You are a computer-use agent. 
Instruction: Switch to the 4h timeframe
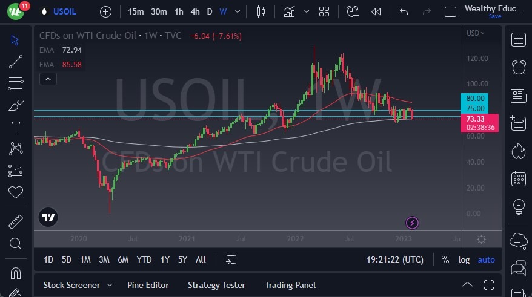(195, 11)
